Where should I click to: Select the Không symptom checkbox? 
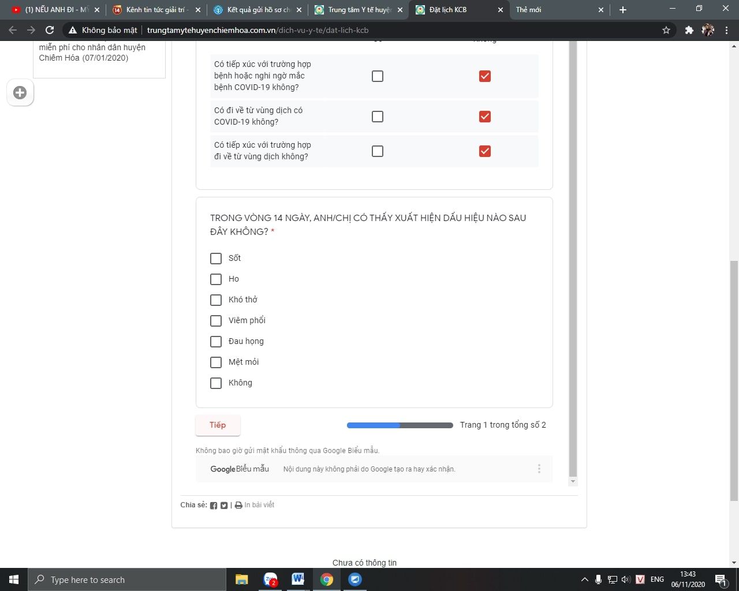(x=216, y=383)
